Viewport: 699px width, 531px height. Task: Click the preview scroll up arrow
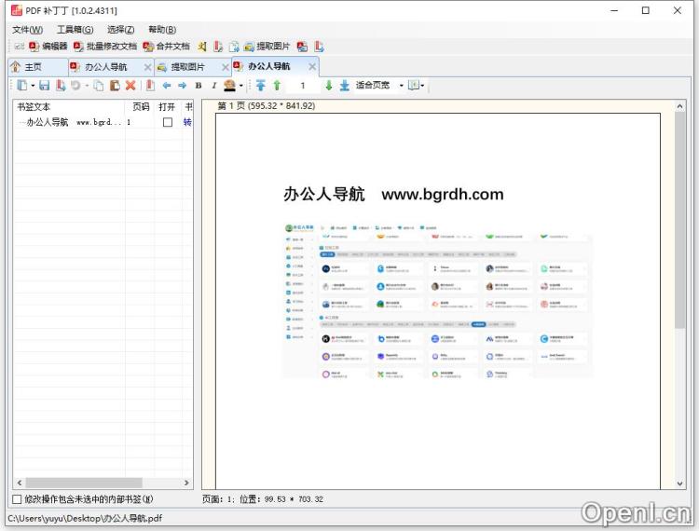click(x=679, y=106)
